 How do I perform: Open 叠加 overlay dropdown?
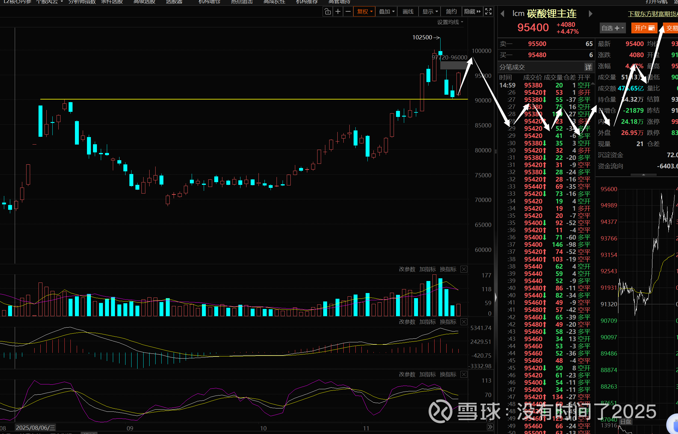coord(386,12)
